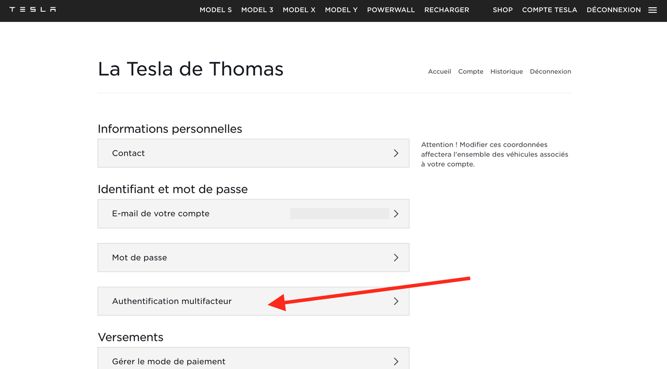Image resolution: width=667 pixels, height=369 pixels.
Task: Open the Contact row
Action: pyautogui.click(x=253, y=153)
